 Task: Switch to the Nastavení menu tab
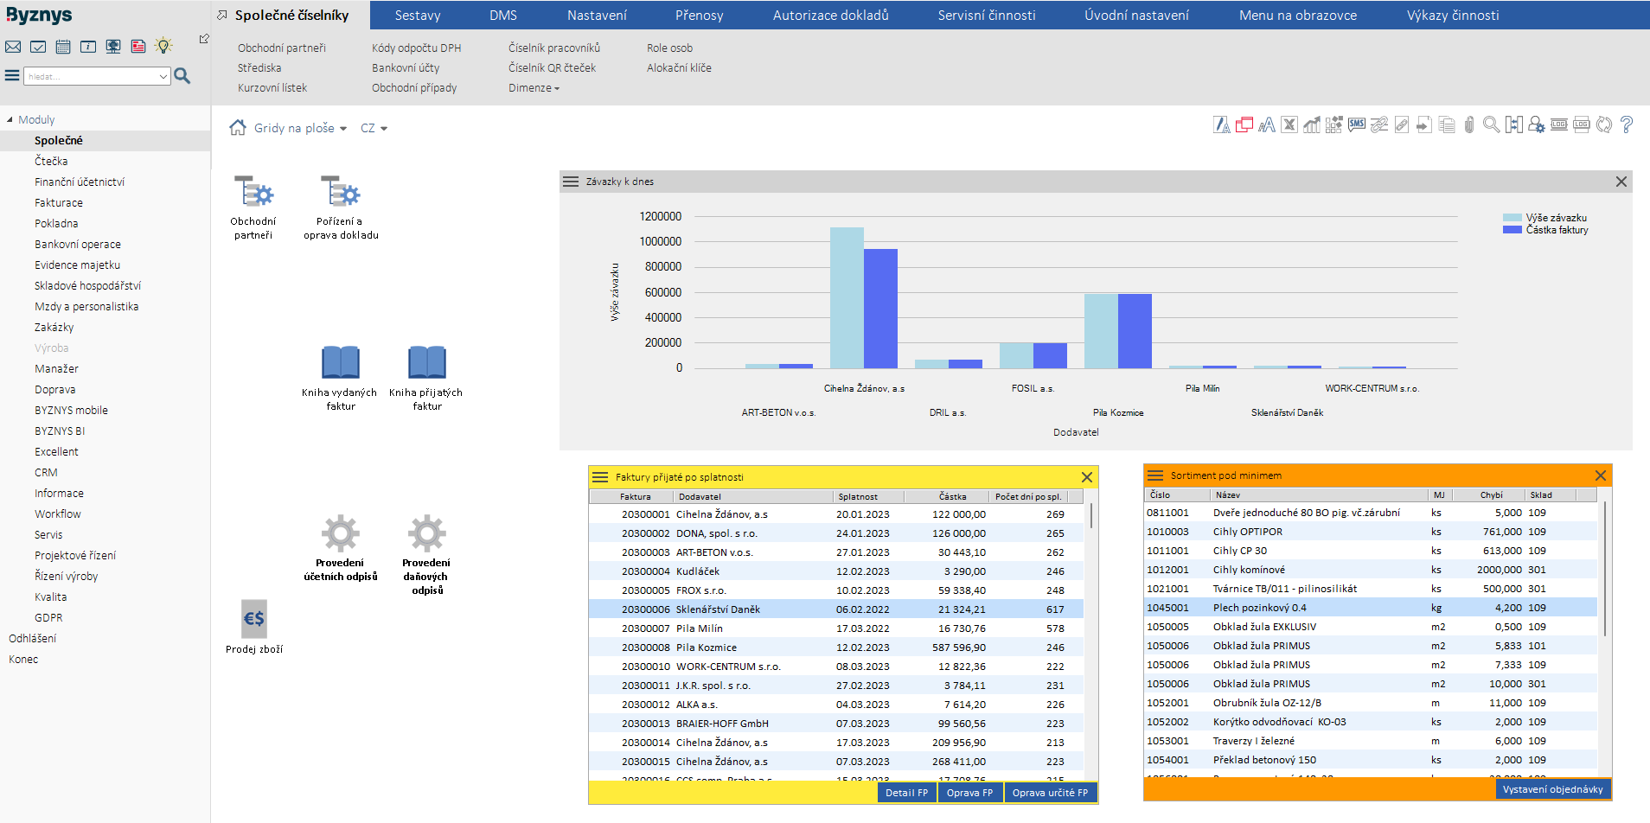coord(597,16)
